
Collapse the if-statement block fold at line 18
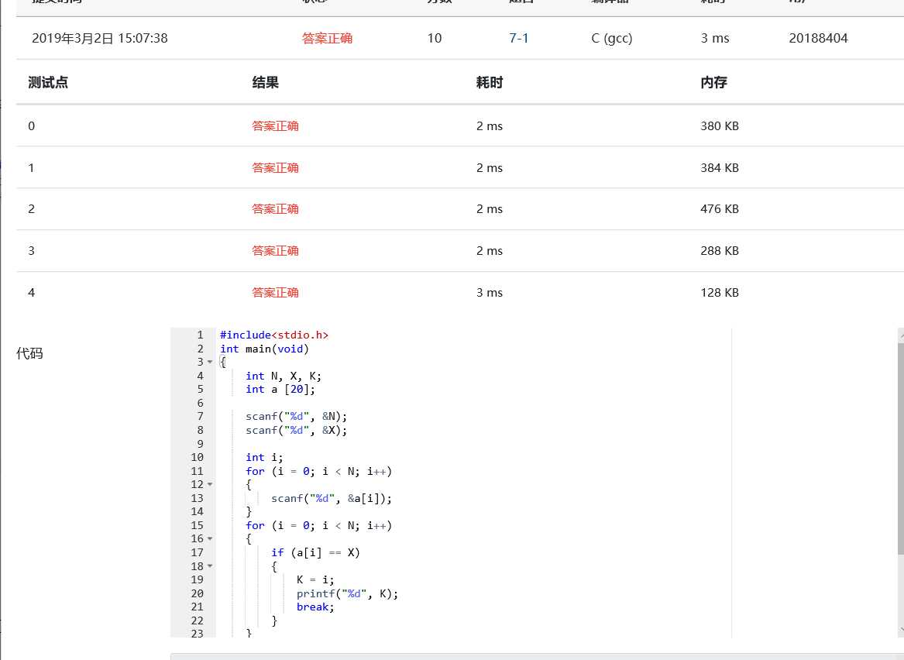point(209,565)
